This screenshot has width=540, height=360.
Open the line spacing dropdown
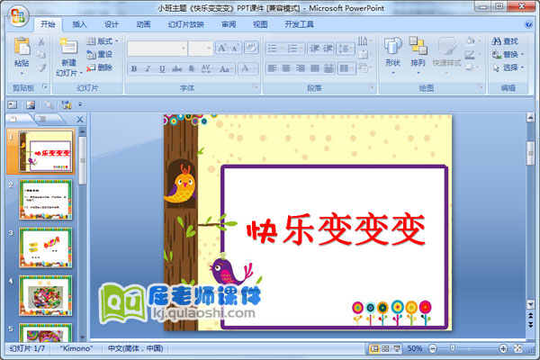pyautogui.click(x=346, y=49)
